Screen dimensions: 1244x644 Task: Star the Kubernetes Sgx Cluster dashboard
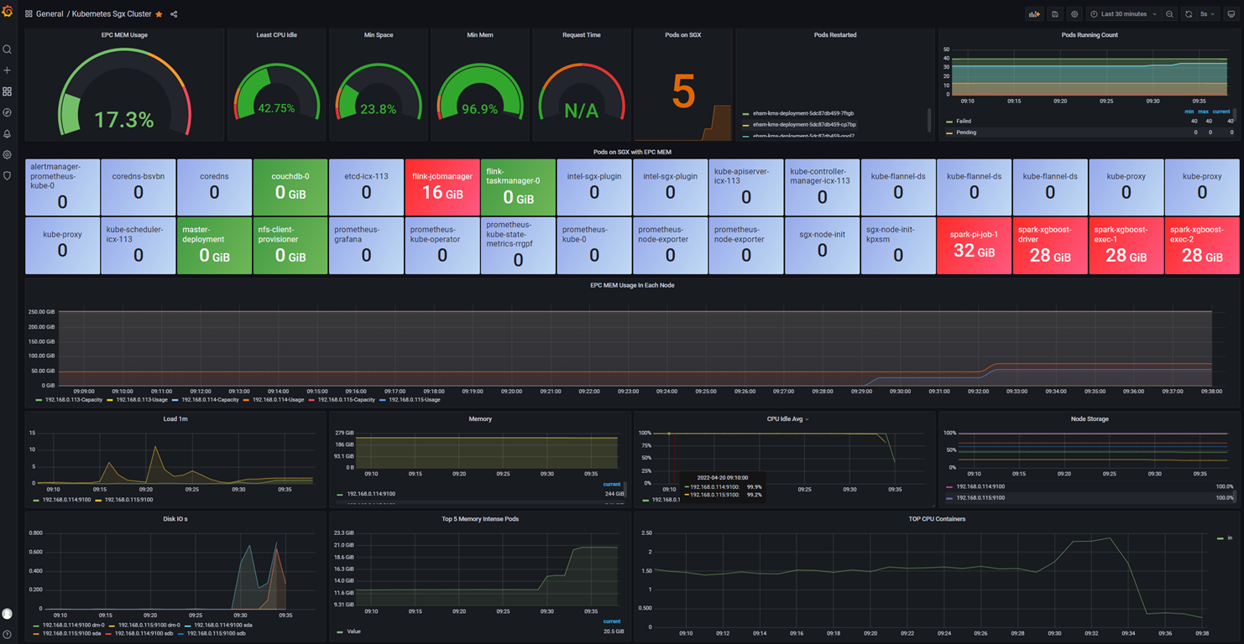159,14
